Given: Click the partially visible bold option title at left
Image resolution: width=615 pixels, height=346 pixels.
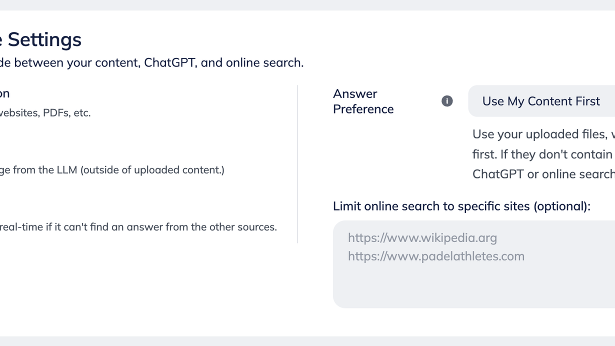Looking at the screenshot, I should point(5,93).
